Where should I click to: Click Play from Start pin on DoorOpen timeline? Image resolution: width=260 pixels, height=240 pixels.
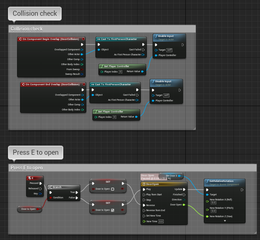(144, 194)
